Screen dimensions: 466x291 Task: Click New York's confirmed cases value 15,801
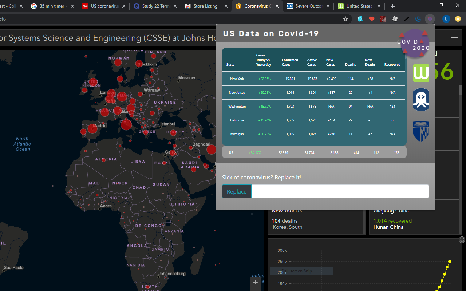290,79
